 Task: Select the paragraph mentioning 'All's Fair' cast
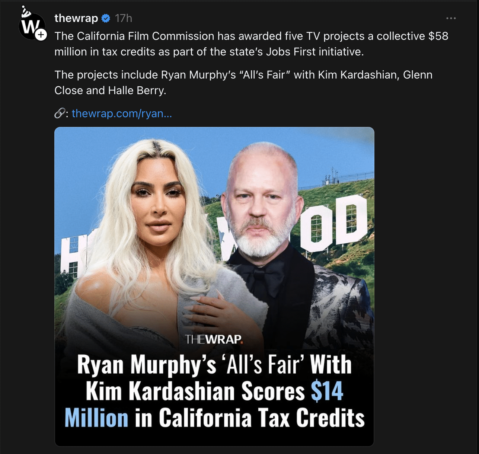click(243, 83)
